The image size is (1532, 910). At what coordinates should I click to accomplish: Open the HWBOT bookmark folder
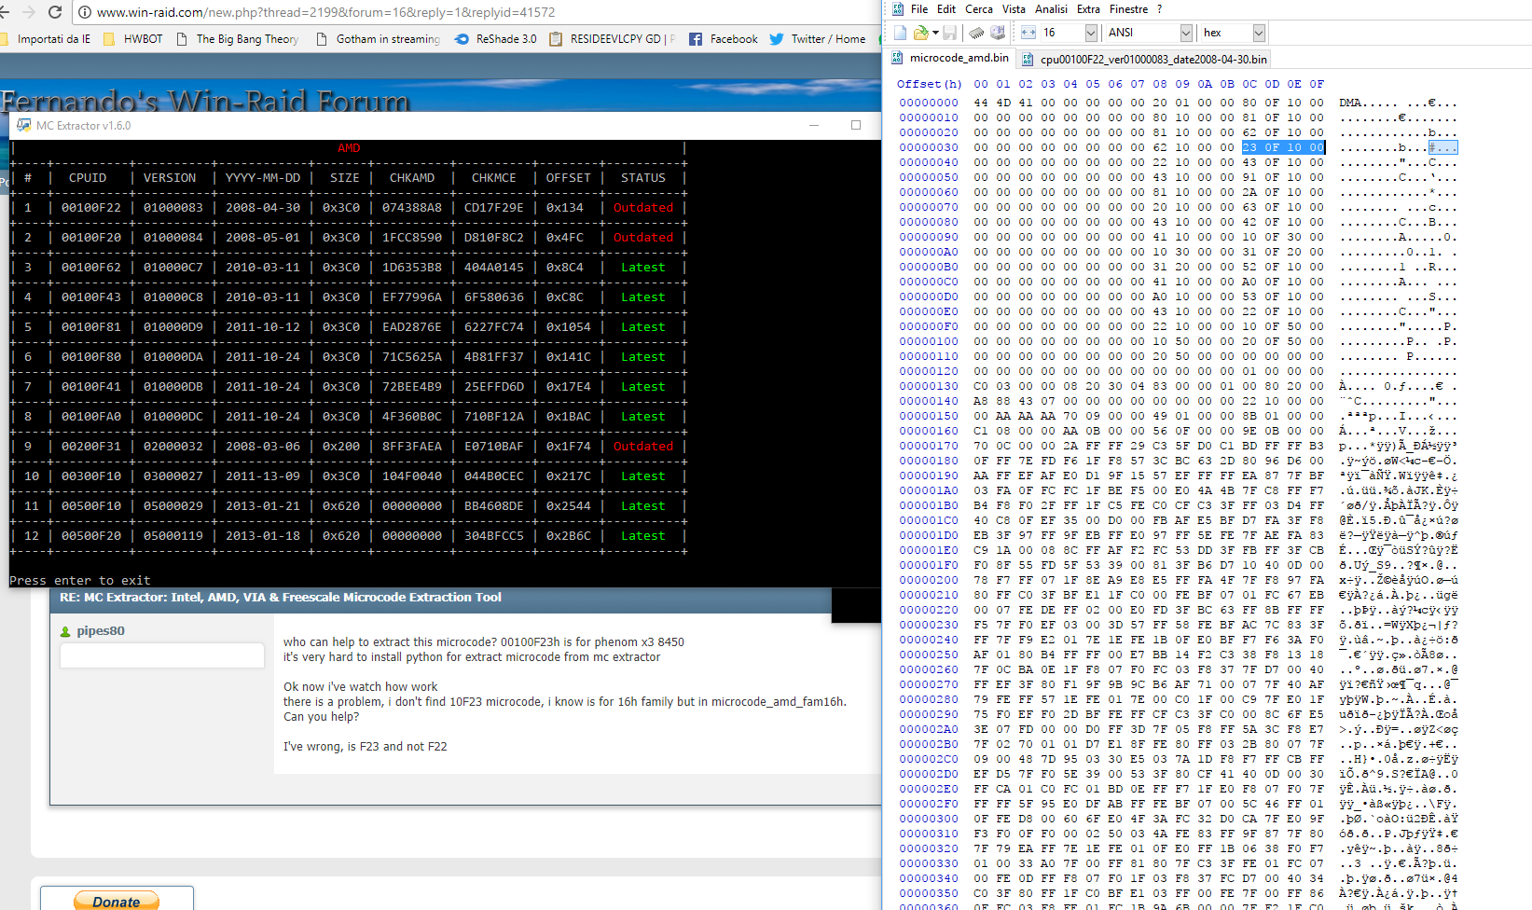coord(132,39)
